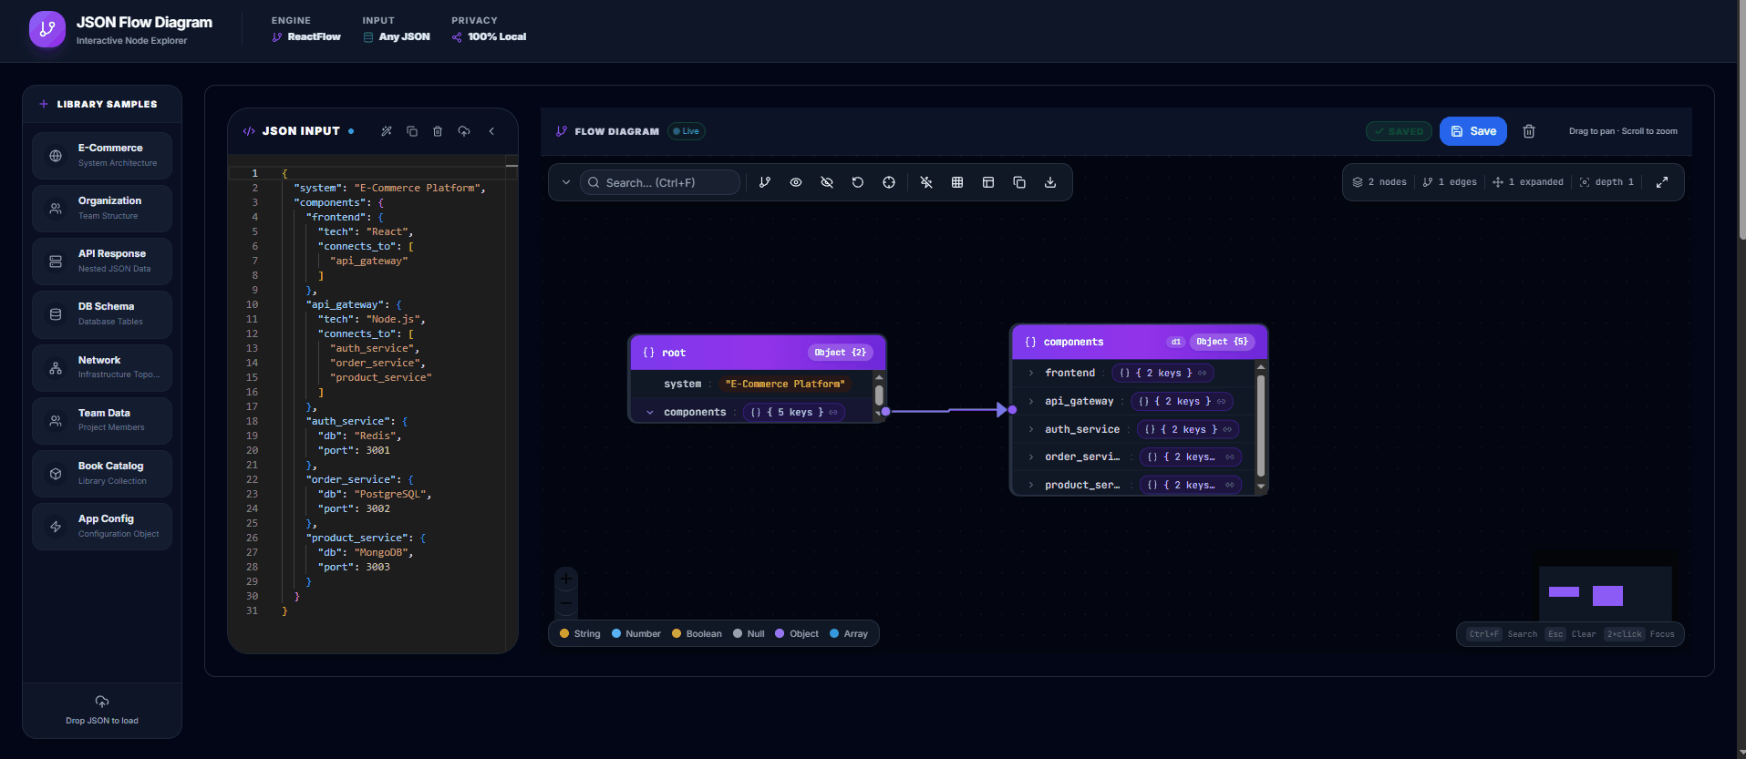The height and width of the screenshot is (759, 1746).
Task: Click the blue Save button
Action: [1473, 131]
